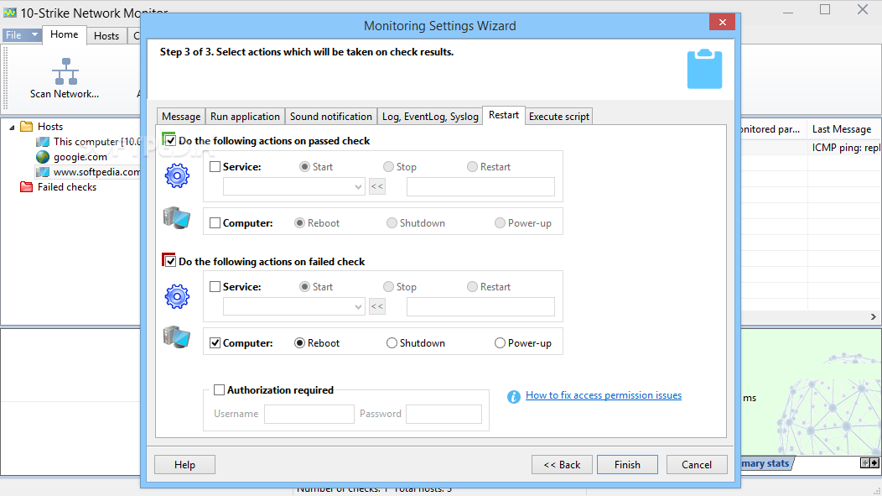Click the blue clipboard wizard icon
This screenshot has height=496, width=882.
tap(704, 69)
